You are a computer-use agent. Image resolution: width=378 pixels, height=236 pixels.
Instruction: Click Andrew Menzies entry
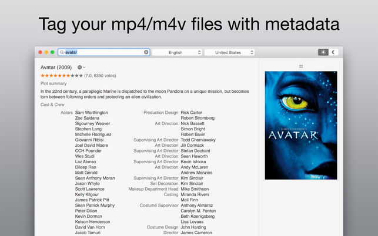[196, 173]
